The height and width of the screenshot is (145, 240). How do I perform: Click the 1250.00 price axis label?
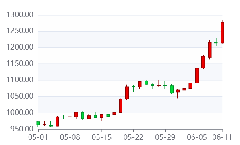point(20,31)
